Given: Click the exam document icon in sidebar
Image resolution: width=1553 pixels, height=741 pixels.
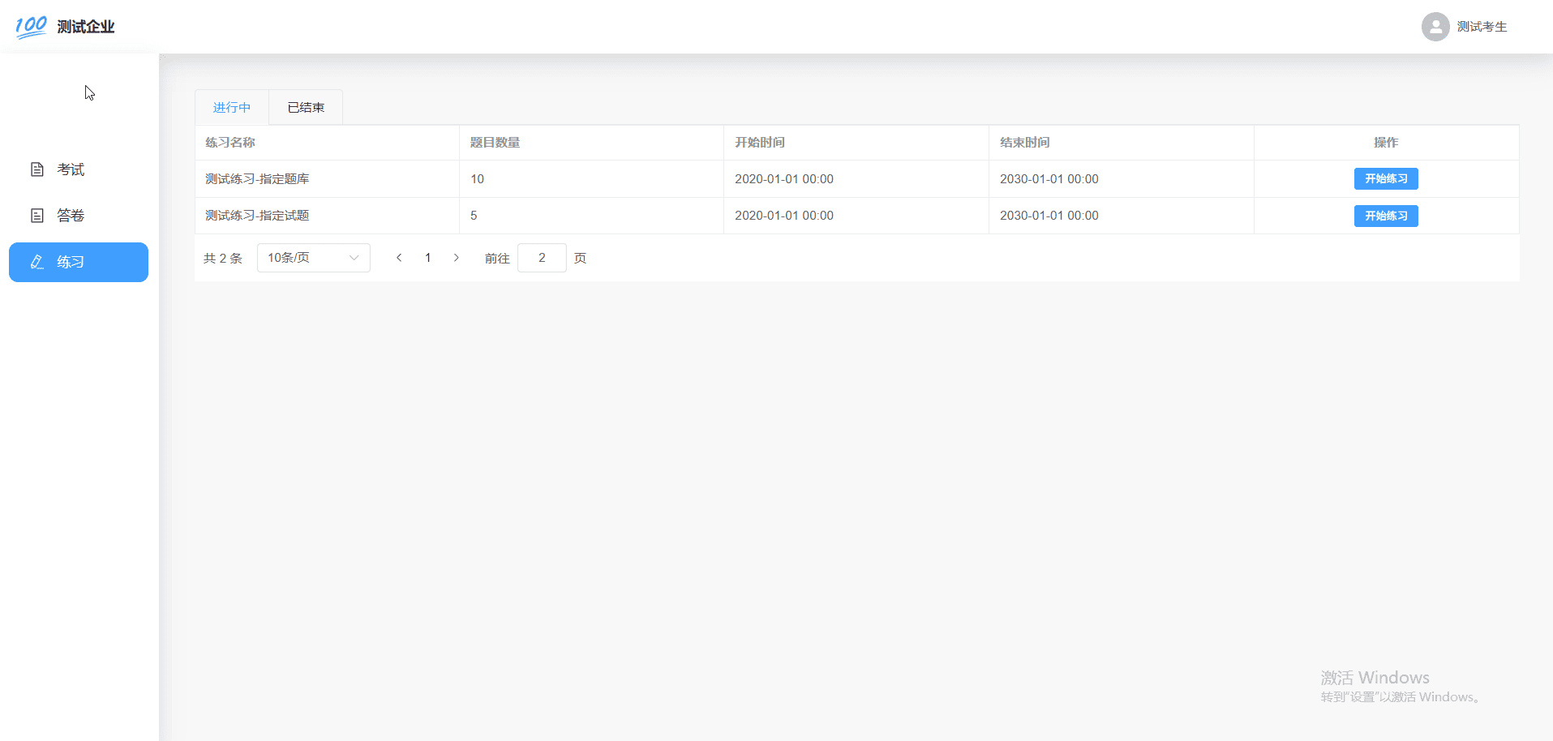Looking at the screenshot, I should (37, 169).
